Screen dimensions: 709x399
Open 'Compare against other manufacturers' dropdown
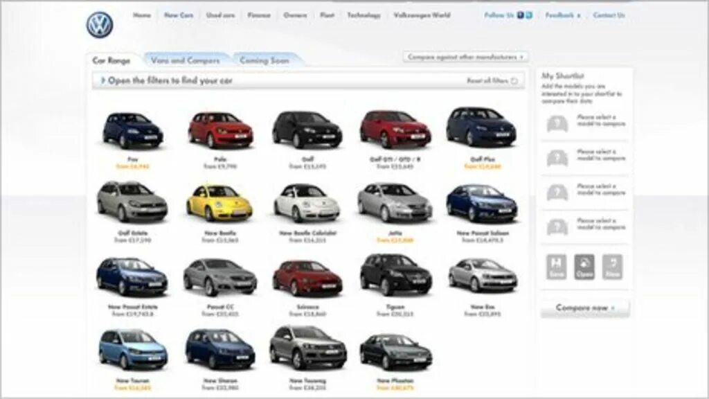coord(465,57)
